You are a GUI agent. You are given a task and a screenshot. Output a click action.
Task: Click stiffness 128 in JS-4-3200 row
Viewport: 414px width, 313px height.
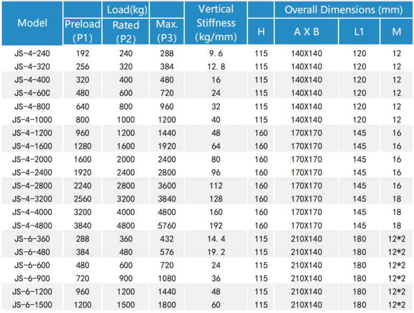point(216,199)
